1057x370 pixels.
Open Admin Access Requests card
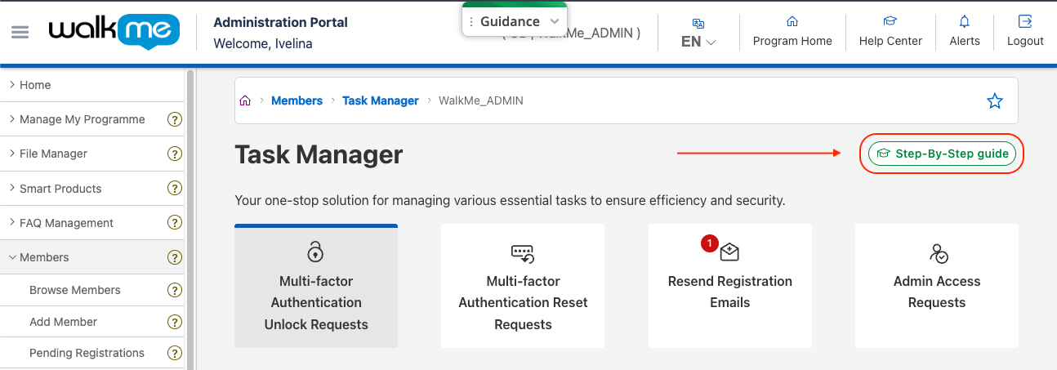click(937, 286)
